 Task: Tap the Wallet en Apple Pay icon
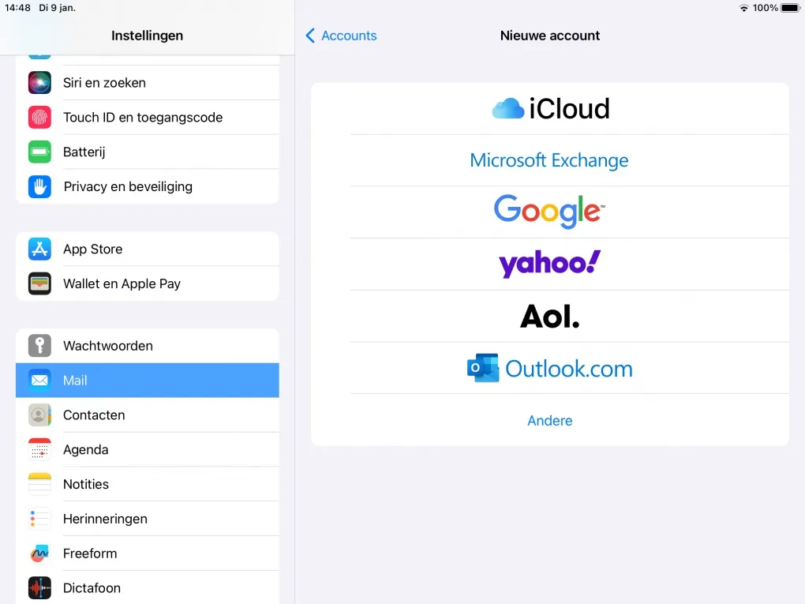[x=39, y=284]
